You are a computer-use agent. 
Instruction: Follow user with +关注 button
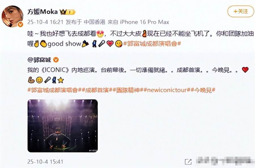point(241,11)
